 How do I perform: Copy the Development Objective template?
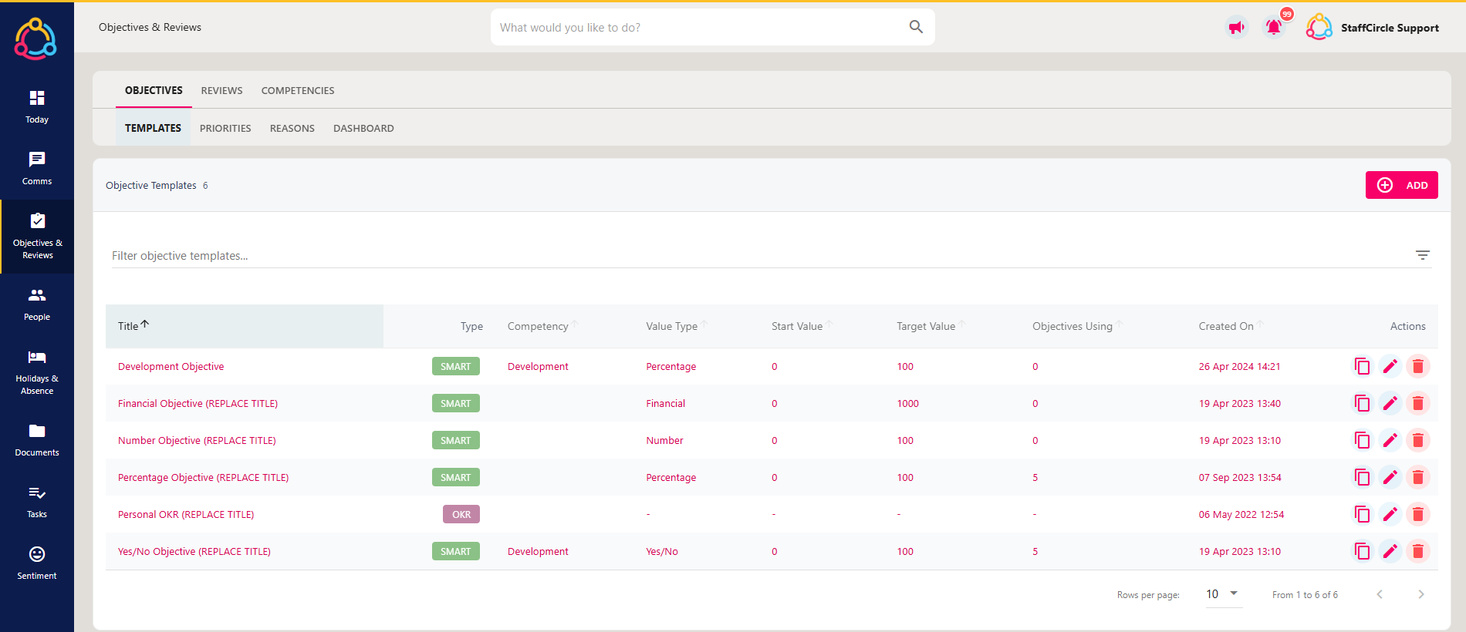tap(1363, 366)
